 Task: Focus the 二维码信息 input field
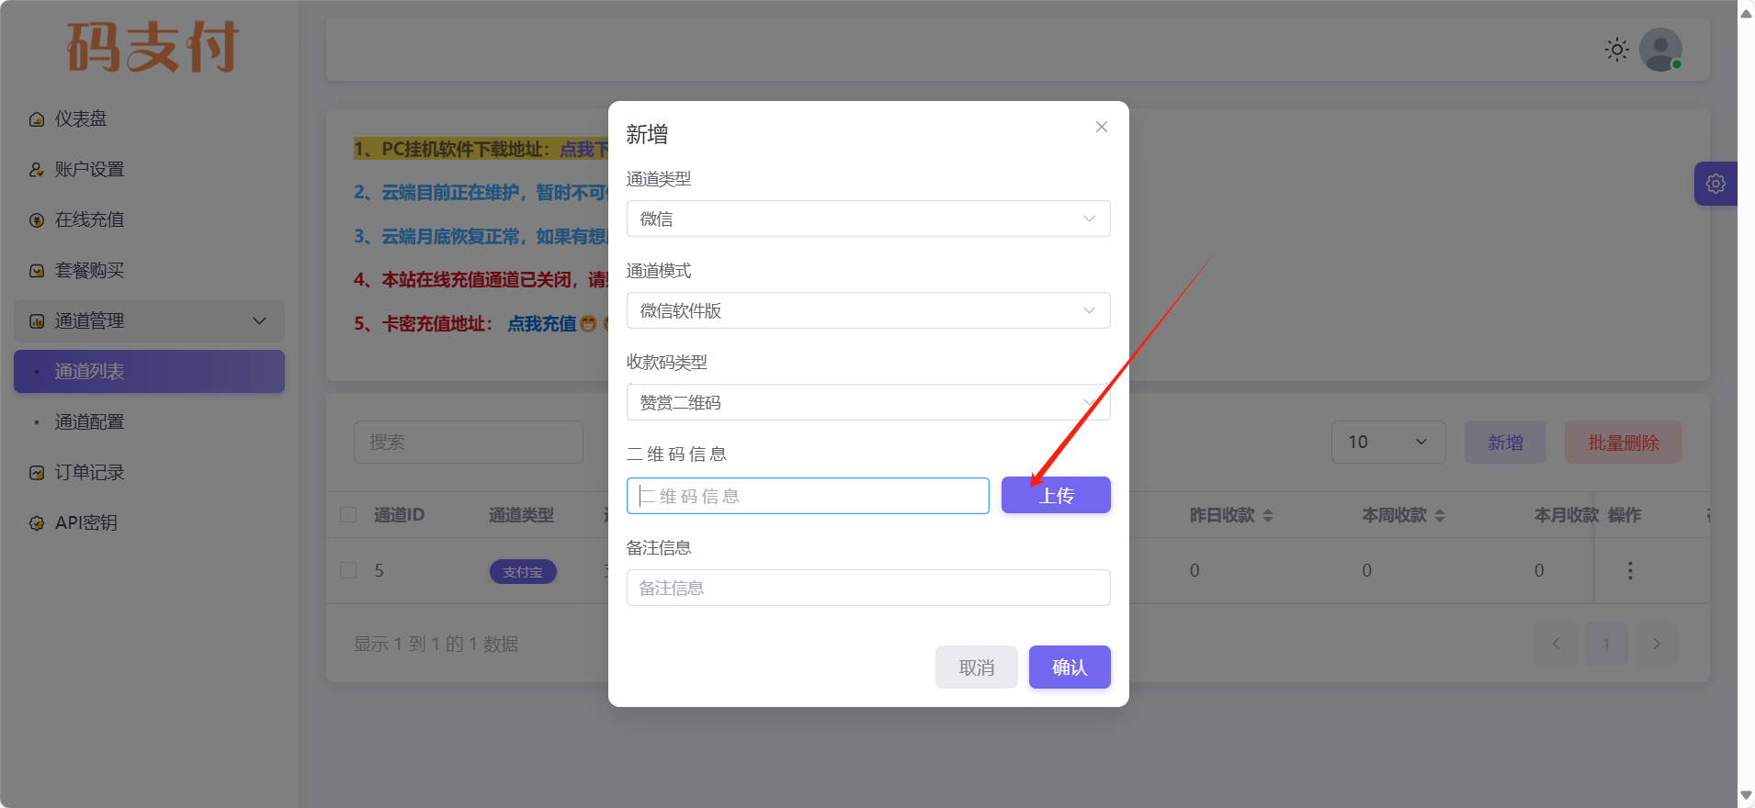[x=808, y=496]
